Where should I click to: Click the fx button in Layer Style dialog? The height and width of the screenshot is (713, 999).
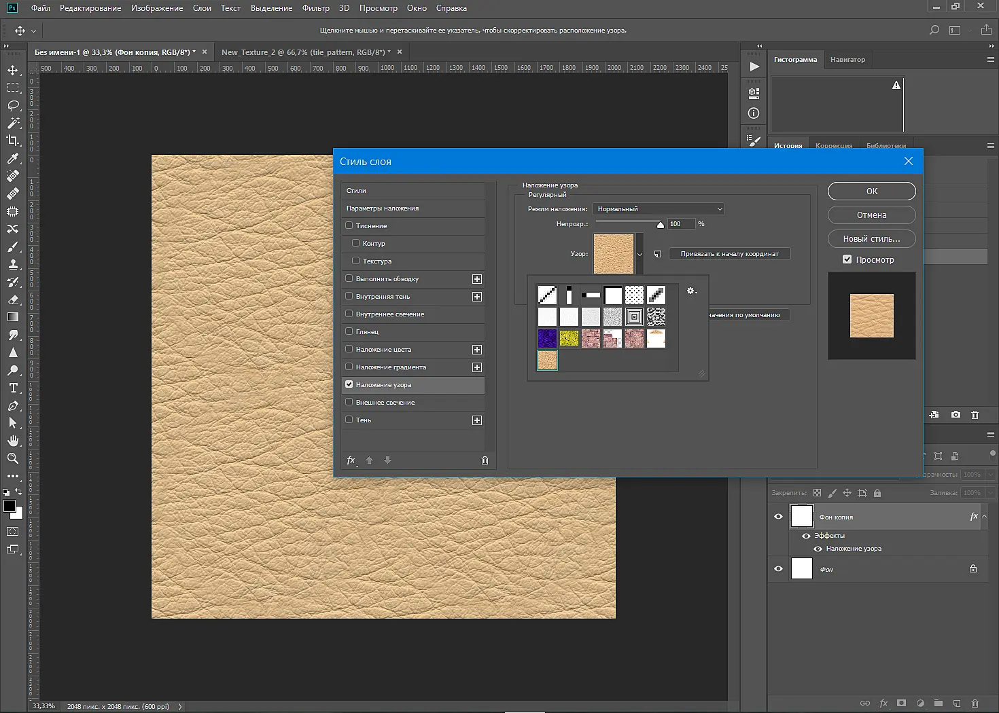coord(351,460)
